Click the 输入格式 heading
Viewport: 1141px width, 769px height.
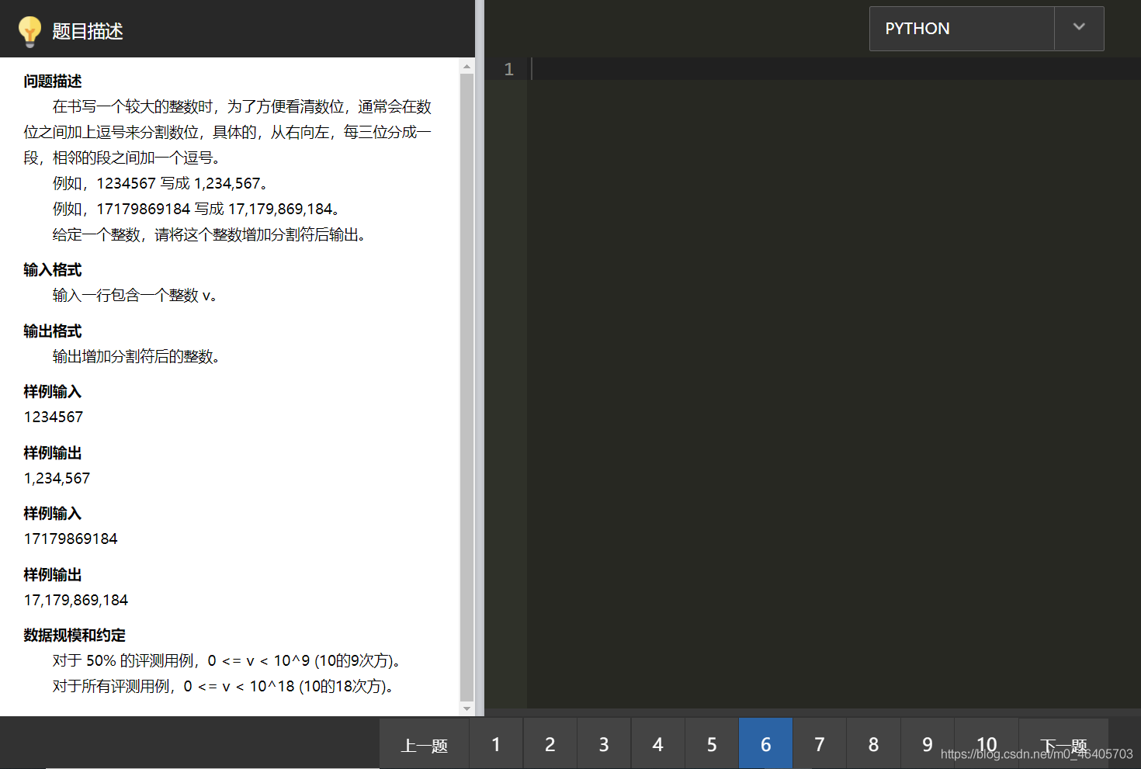click(52, 270)
